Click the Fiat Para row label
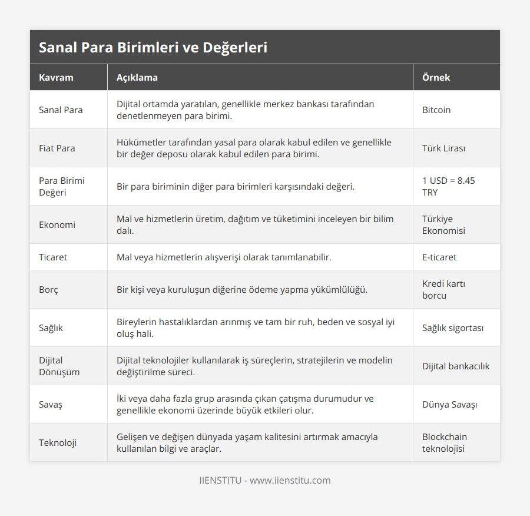 pos(57,148)
